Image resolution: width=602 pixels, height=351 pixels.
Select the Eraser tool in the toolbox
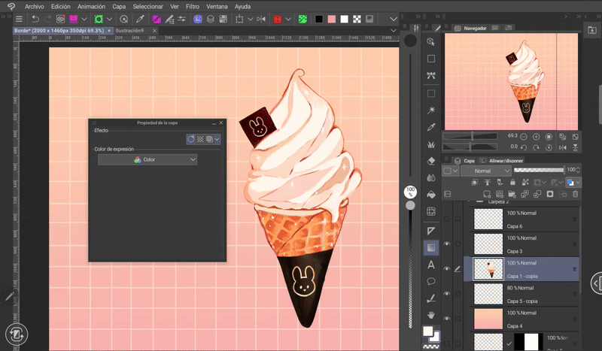point(431,160)
